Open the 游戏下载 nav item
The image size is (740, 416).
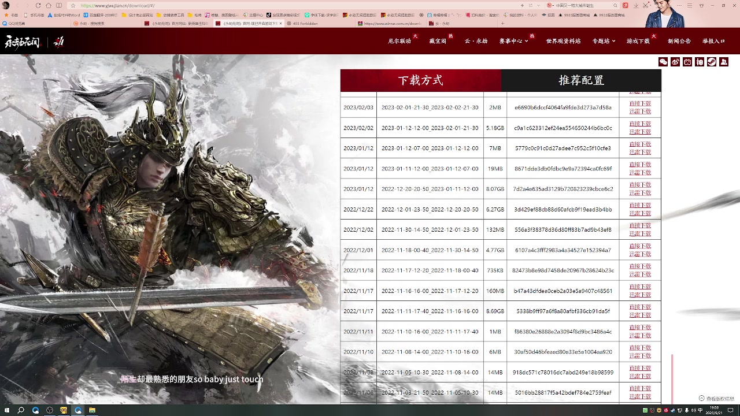coord(638,41)
